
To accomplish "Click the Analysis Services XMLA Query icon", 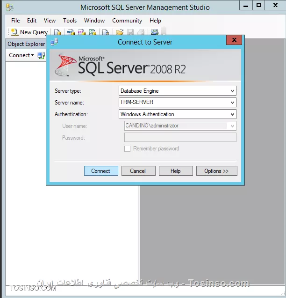I will click(93, 32).
